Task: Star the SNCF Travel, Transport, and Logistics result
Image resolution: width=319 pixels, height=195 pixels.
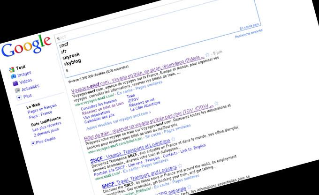Action: pyautogui.click(x=180, y=165)
